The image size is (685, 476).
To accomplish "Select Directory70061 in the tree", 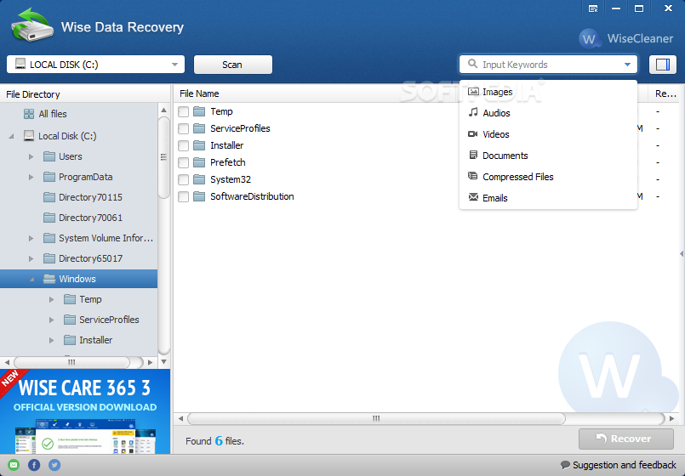I will pyautogui.click(x=90, y=218).
